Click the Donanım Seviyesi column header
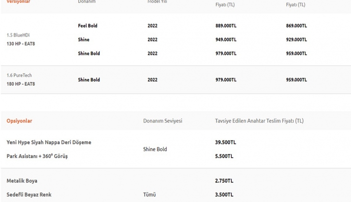Viewport: 351px width, 202px height. pyautogui.click(x=163, y=121)
